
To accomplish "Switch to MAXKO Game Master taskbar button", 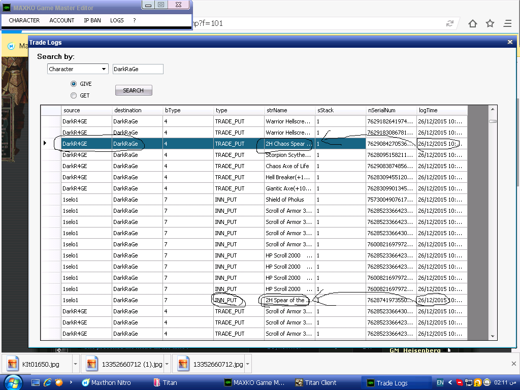I will [x=255, y=383].
